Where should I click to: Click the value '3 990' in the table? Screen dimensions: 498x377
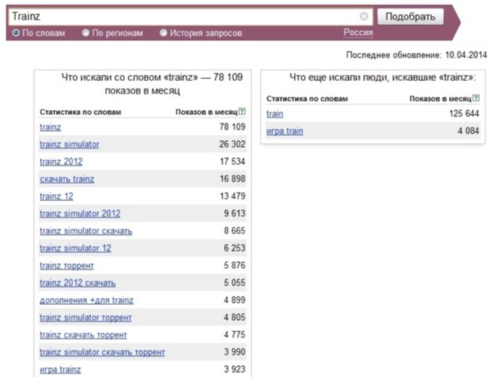coord(235,352)
